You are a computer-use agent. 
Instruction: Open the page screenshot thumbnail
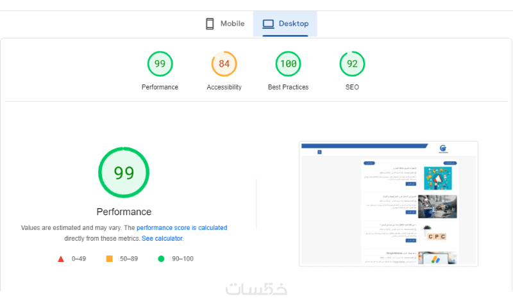click(x=389, y=204)
